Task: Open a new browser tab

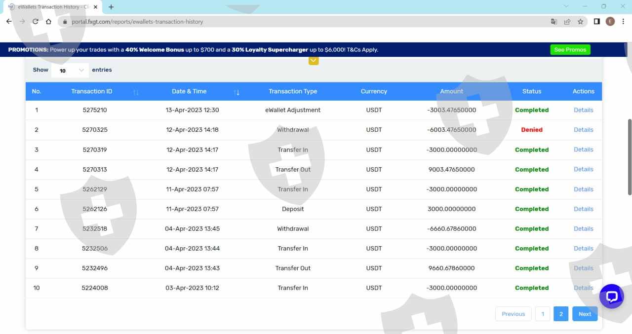Action: pyautogui.click(x=111, y=7)
